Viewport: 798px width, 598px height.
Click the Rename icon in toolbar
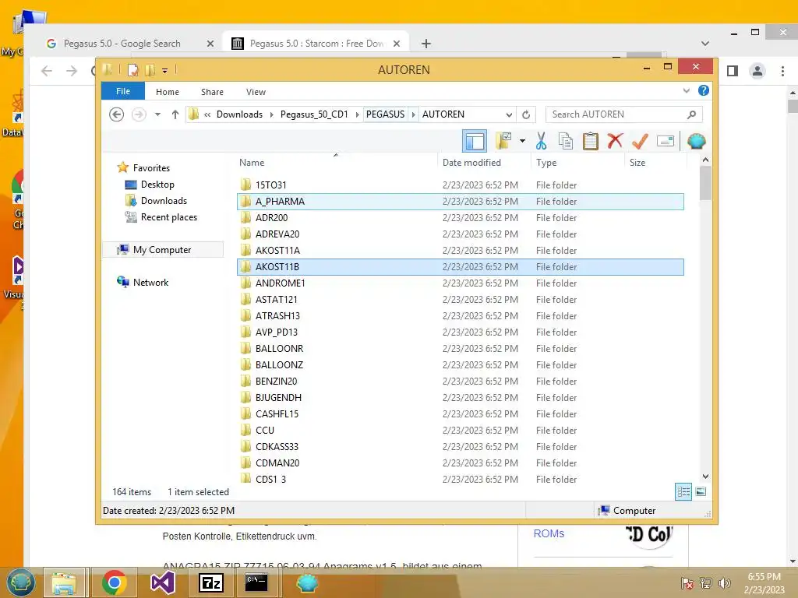coord(666,141)
